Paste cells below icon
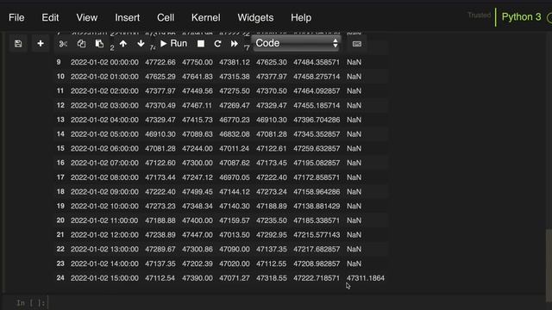 pos(99,44)
